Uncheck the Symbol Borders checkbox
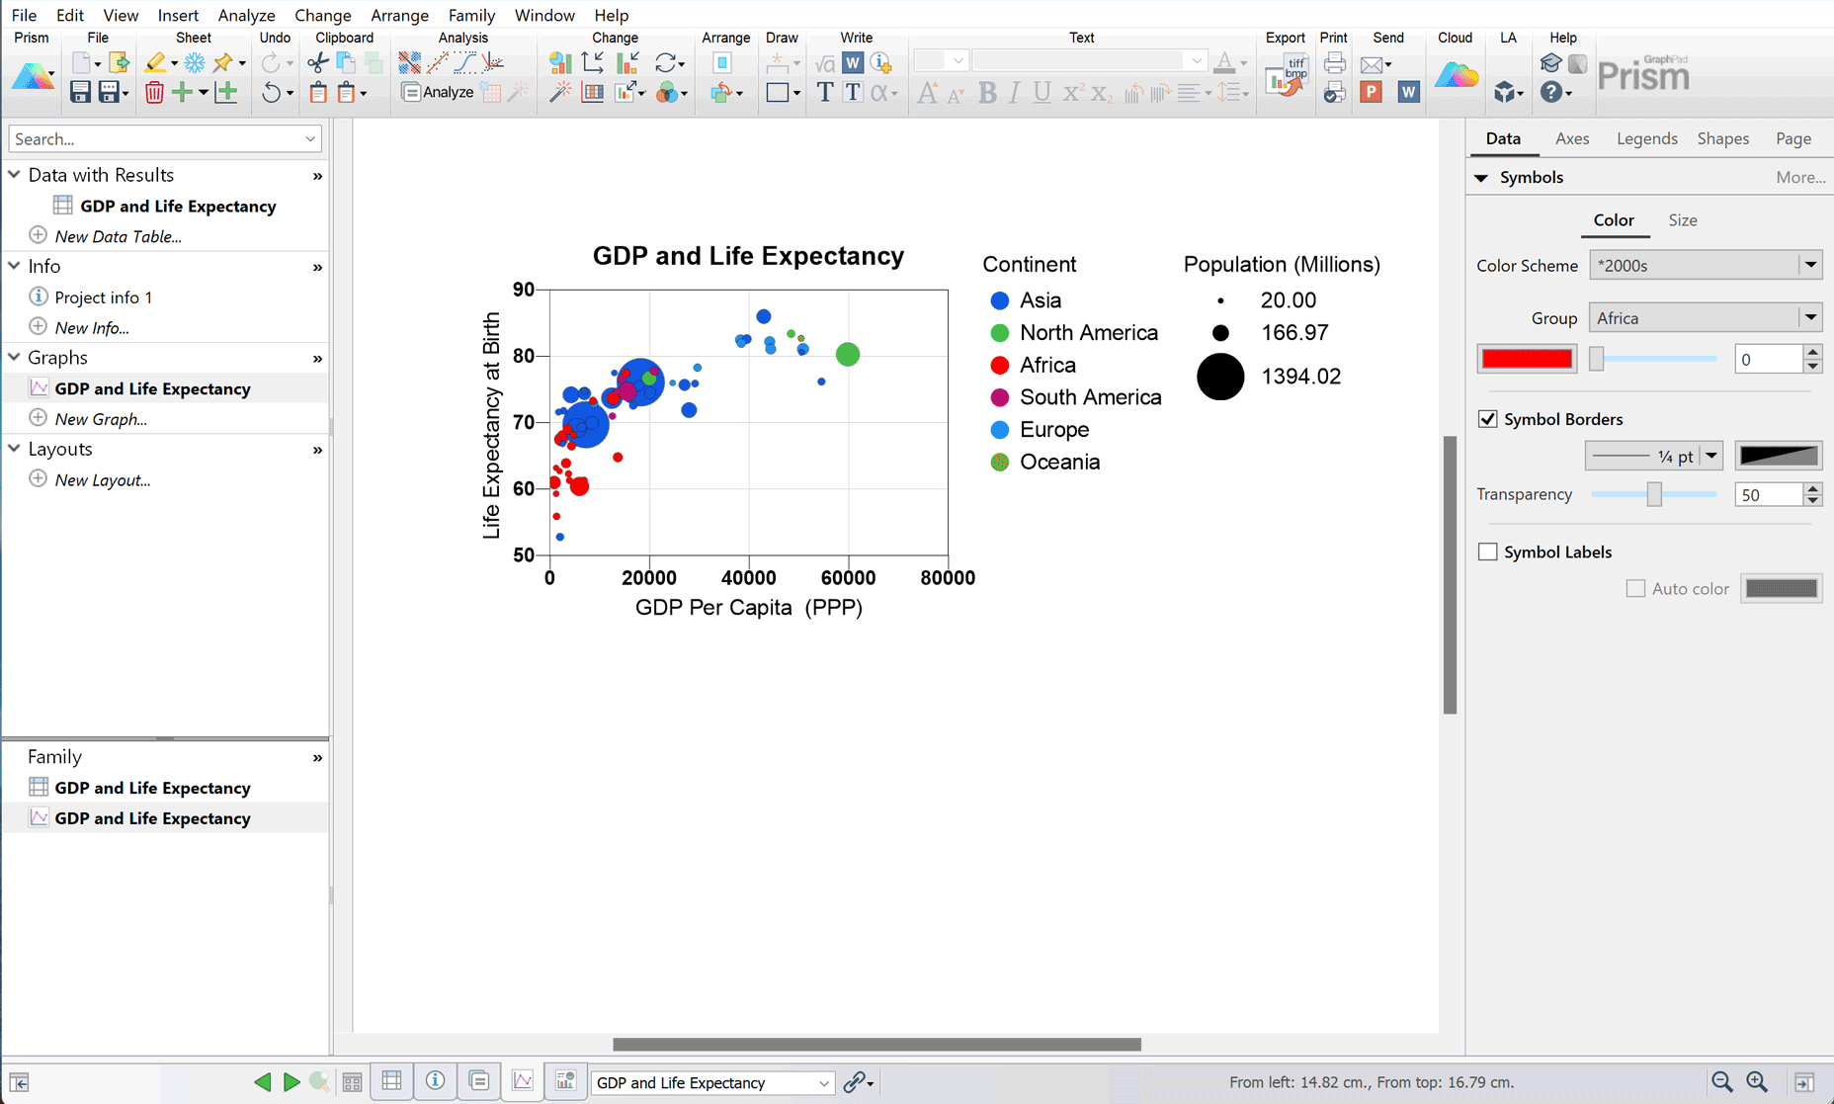The height and width of the screenshot is (1104, 1834). pos(1488,418)
